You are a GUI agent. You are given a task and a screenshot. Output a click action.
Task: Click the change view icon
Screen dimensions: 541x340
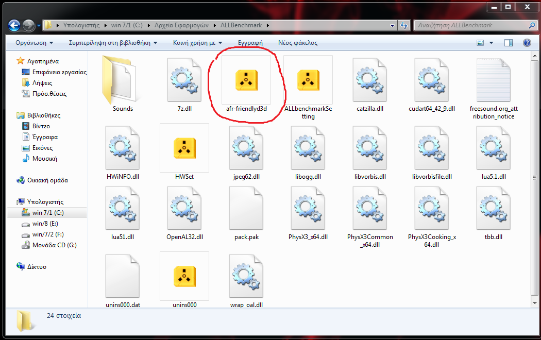coord(480,43)
